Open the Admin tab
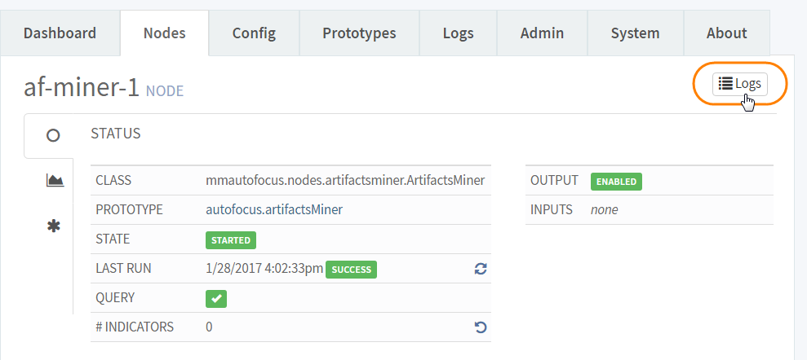This screenshot has height=360, width=807. coord(542,33)
